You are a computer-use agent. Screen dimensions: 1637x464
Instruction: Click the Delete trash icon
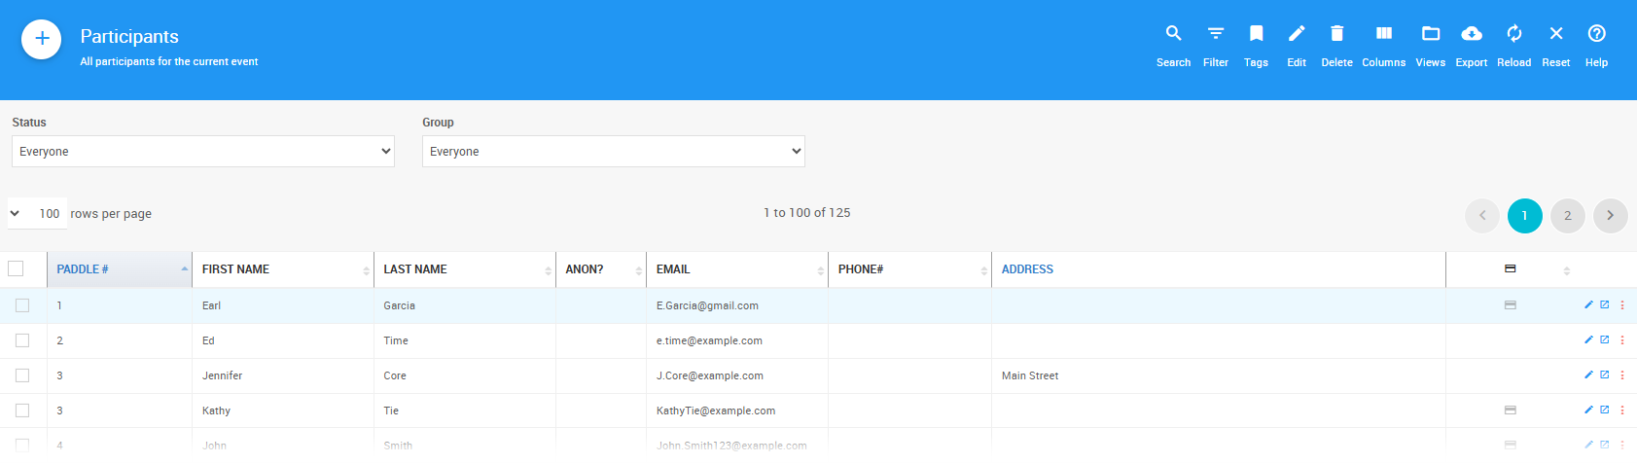pyautogui.click(x=1336, y=45)
